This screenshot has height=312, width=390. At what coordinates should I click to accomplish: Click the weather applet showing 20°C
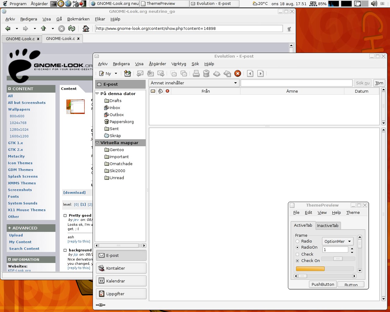coord(260,4)
